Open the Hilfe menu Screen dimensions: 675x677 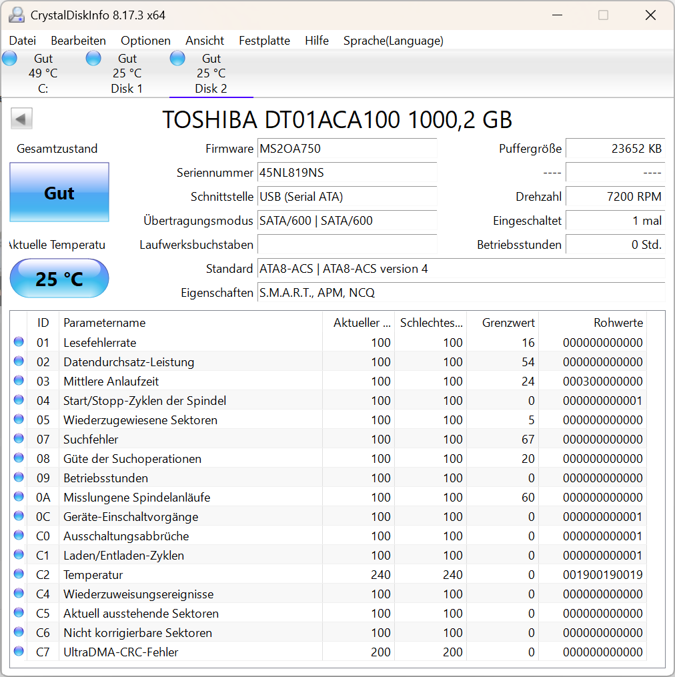point(317,41)
